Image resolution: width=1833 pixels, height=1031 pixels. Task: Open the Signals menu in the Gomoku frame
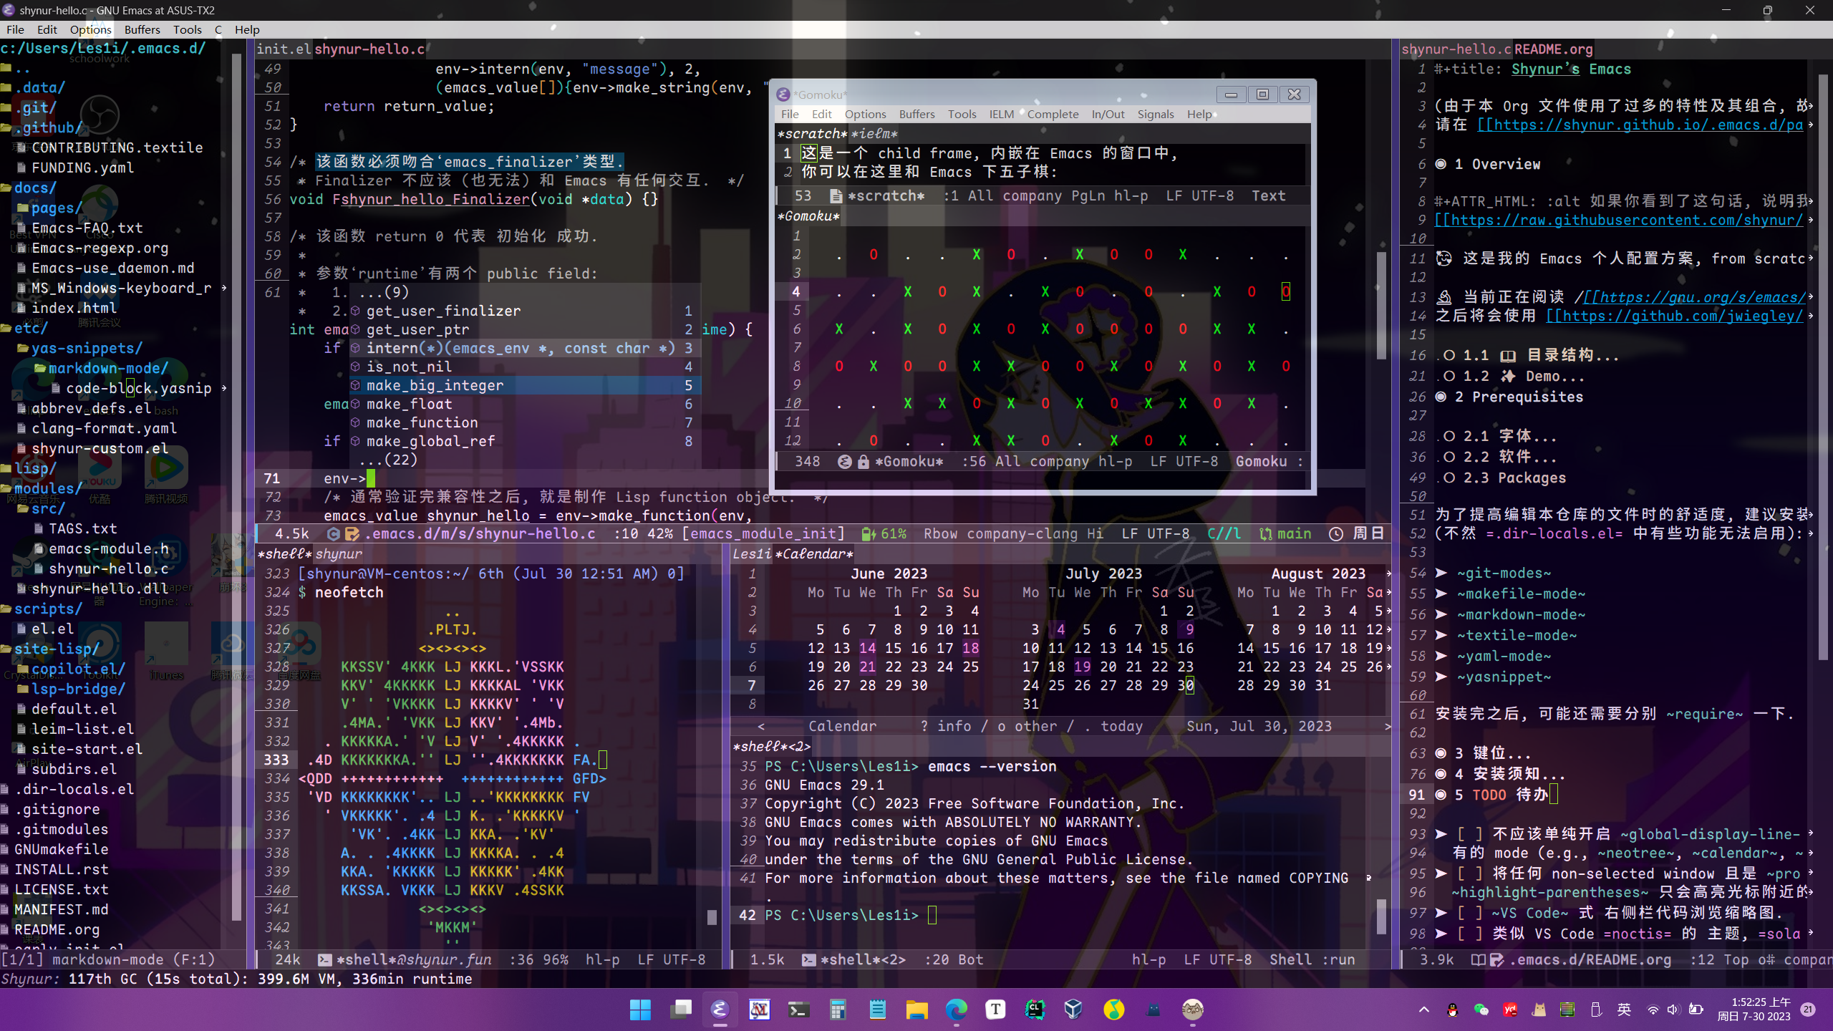point(1156,114)
